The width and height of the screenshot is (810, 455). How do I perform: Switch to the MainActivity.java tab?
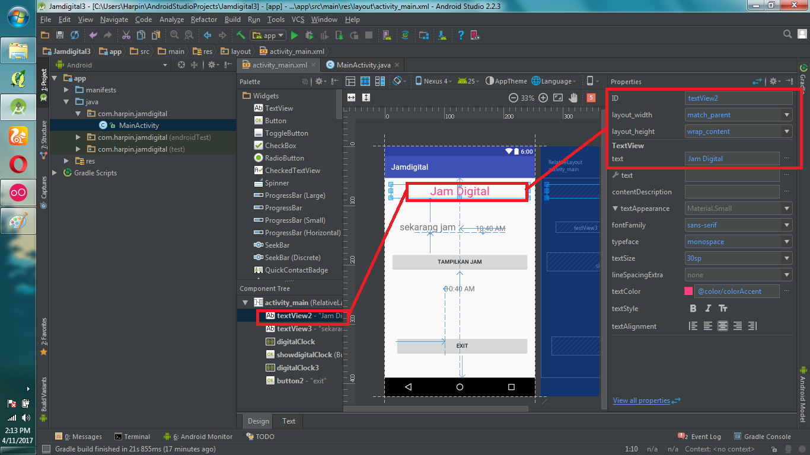pos(363,65)
